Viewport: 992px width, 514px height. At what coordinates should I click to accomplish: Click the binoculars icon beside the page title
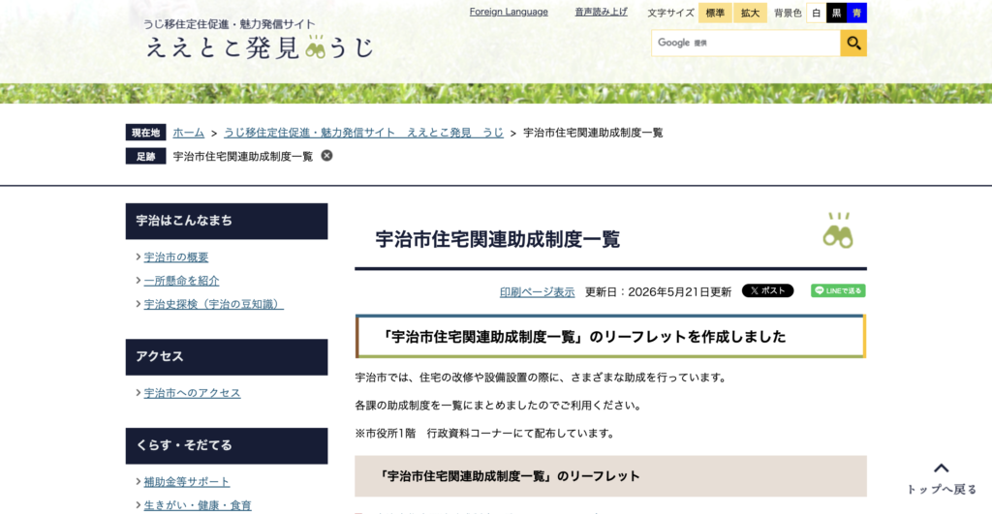[838, 230]
